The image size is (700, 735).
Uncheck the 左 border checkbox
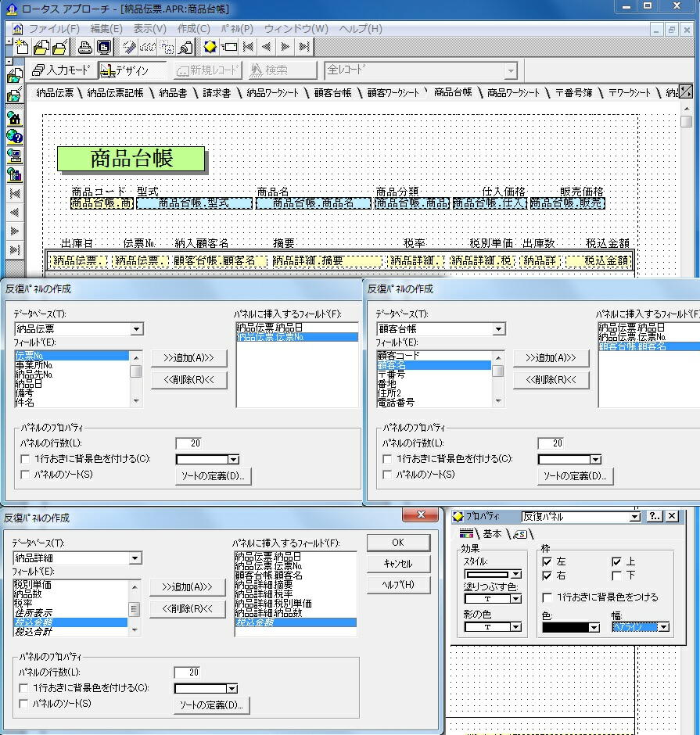pyautogui.click(x=547, y=561)
